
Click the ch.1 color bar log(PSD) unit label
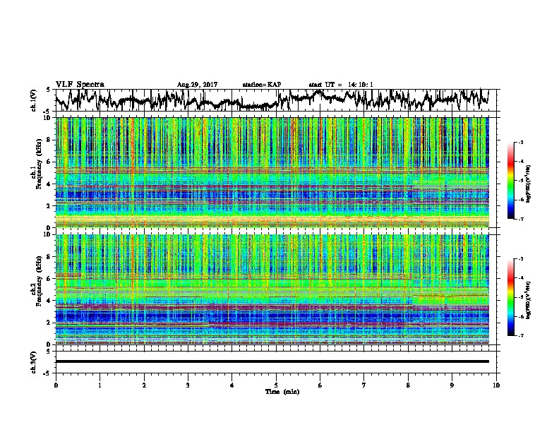529,184
